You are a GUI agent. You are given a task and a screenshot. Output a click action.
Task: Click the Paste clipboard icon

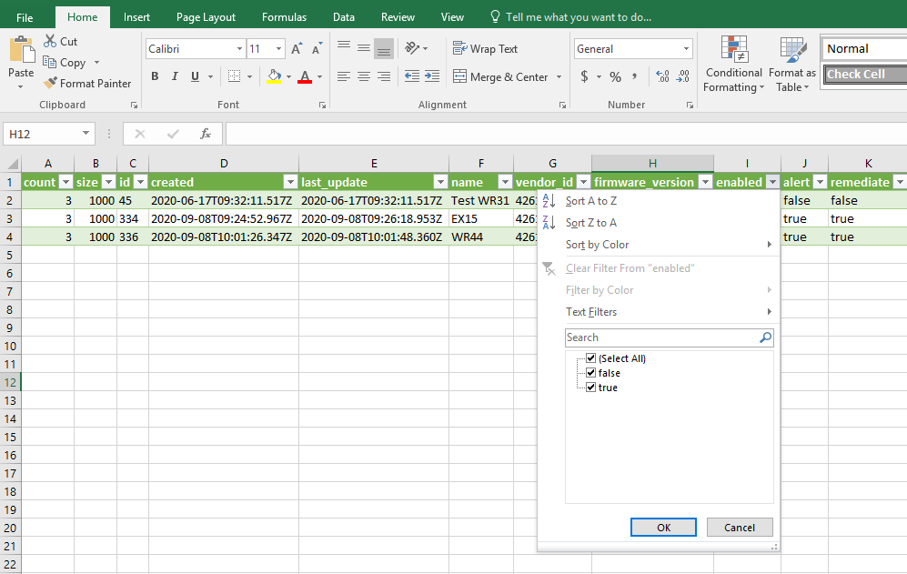tap(22, 50)
